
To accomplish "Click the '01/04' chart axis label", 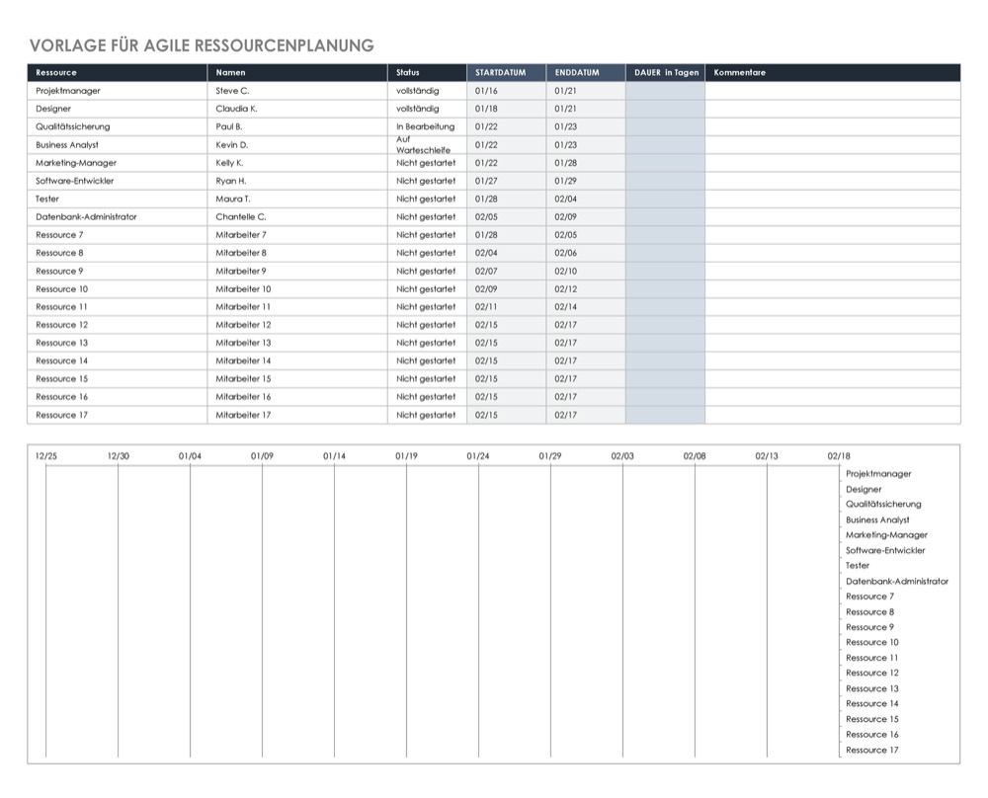I will 190,456.
